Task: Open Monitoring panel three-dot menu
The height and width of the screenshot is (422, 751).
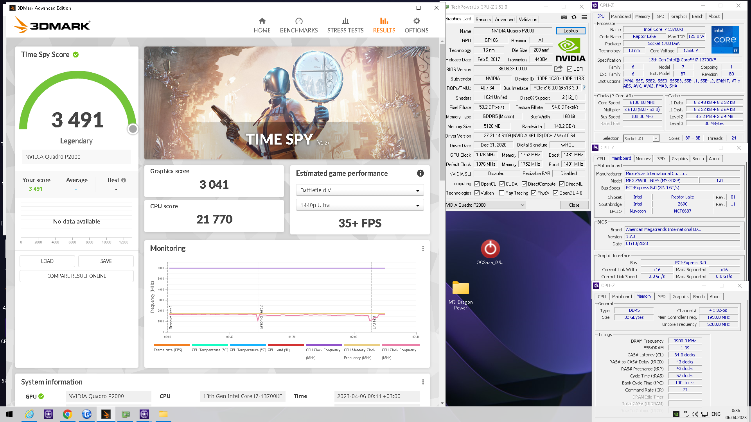Action: 423,249
